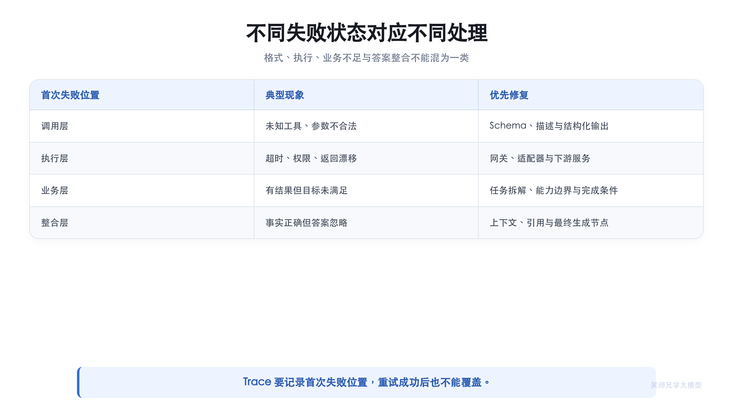Click the title 不同失败状态对应不同处理
The image size is (733, 412).
tap(366, 33)
